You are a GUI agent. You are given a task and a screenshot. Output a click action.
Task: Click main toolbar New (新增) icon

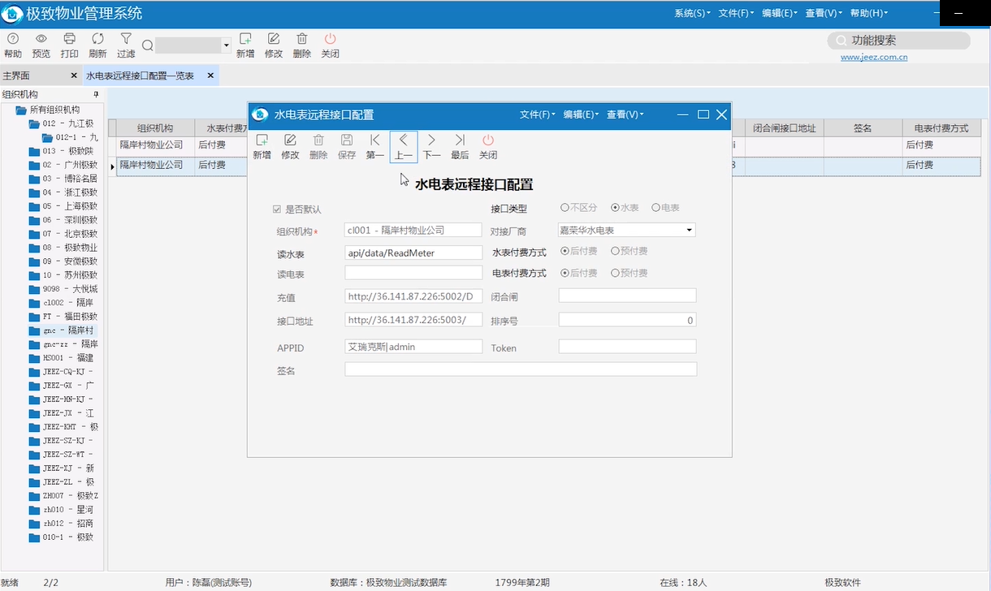245,39
